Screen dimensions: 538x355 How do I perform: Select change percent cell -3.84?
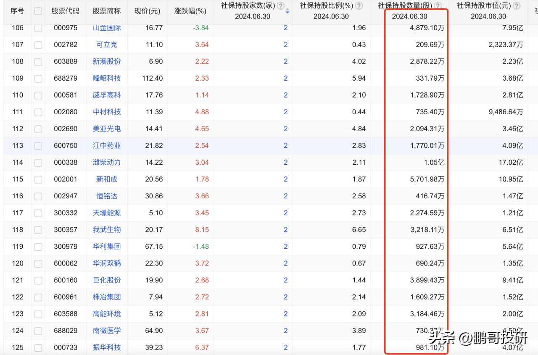click(x=200, y=28)
